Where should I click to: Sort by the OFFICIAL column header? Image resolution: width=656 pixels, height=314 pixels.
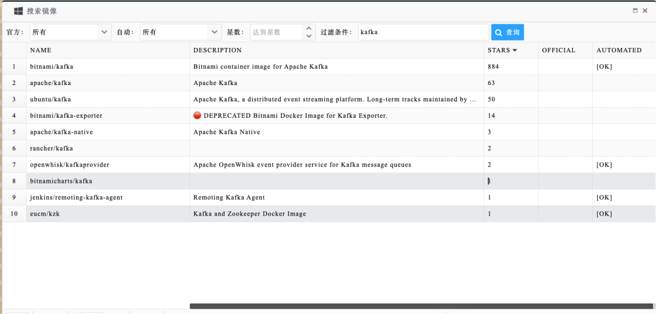565,50
